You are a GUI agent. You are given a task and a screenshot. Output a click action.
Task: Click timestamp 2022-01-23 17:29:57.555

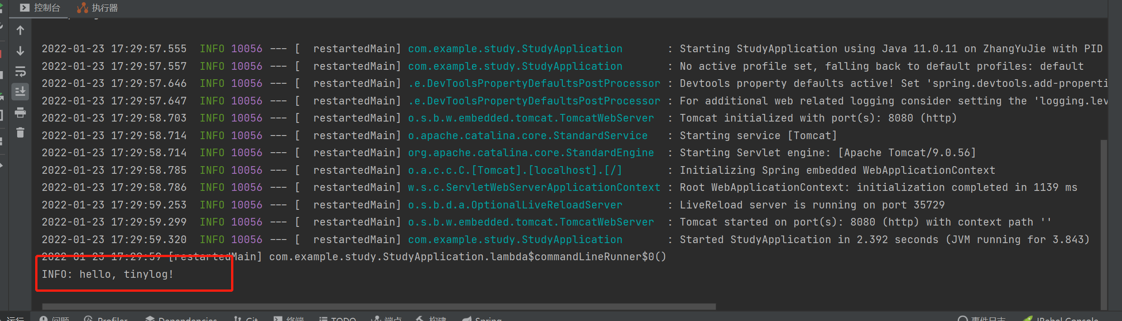coord(114,49)
